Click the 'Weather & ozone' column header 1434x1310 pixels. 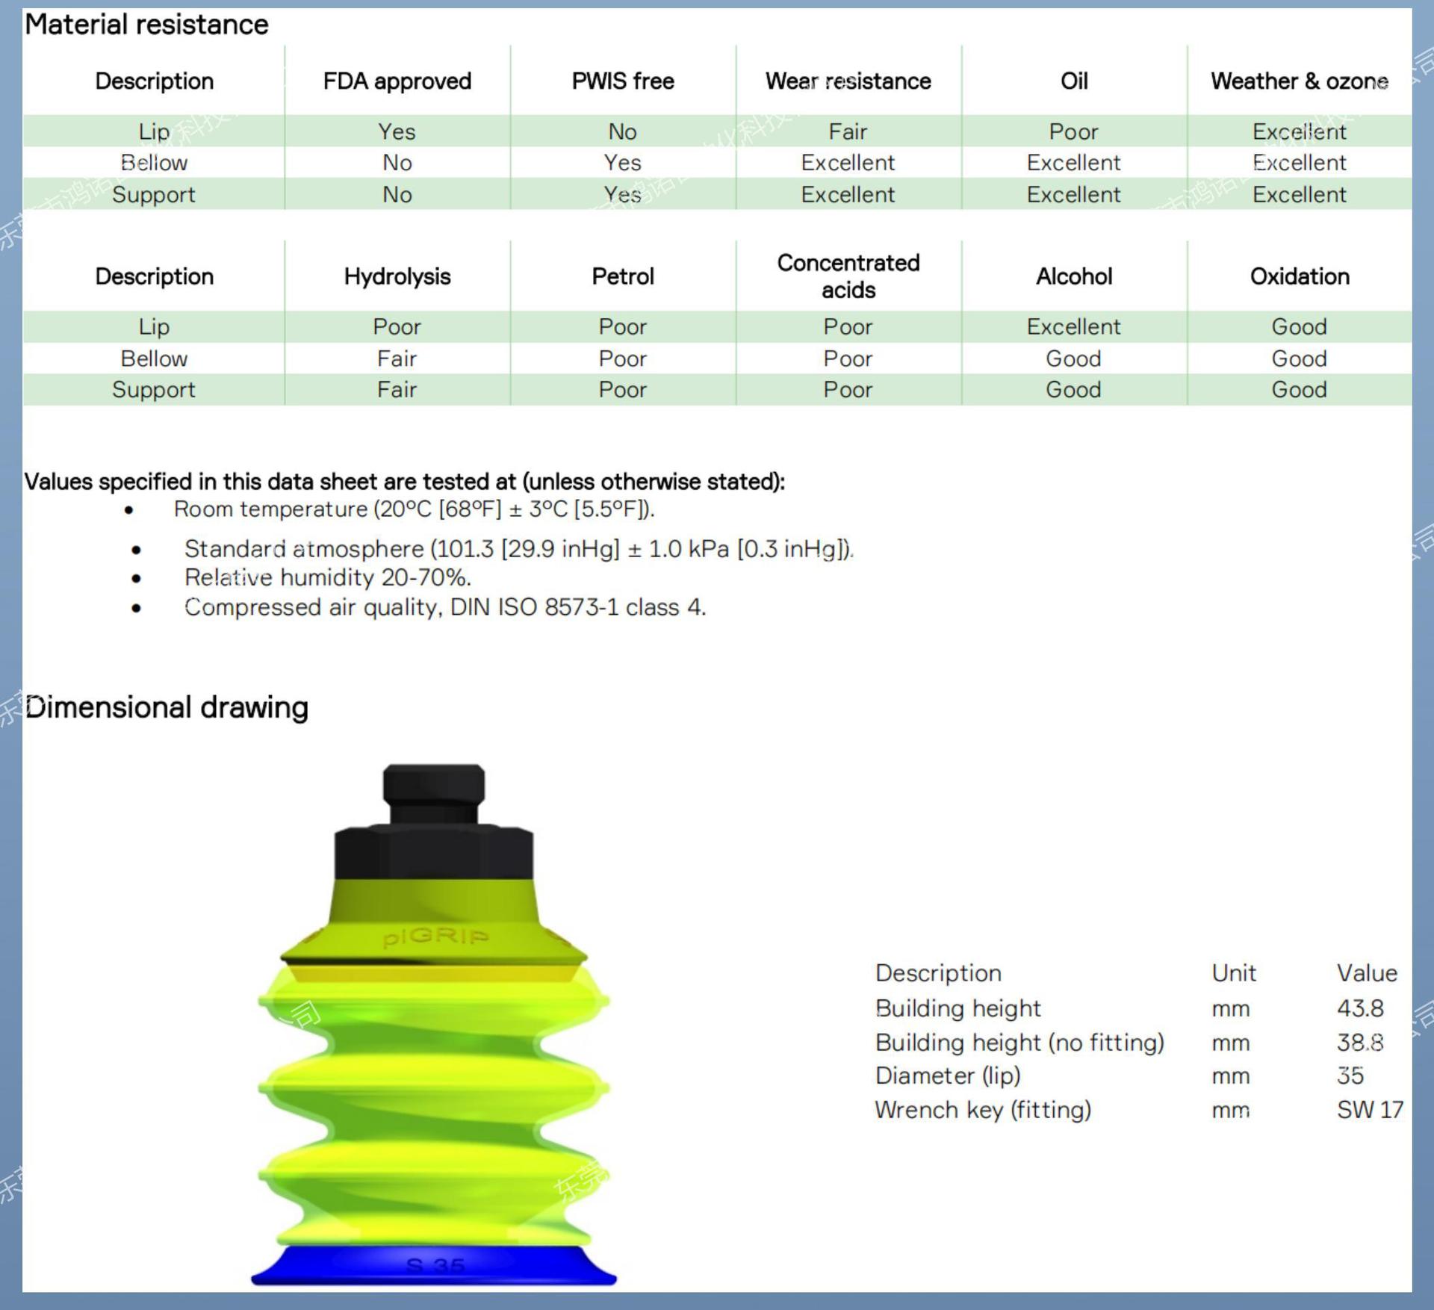[x=1299, y=81]
